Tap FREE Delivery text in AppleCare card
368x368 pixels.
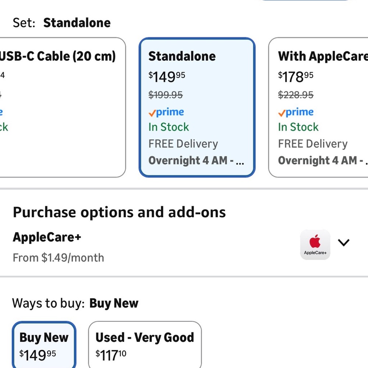[313, 144]
